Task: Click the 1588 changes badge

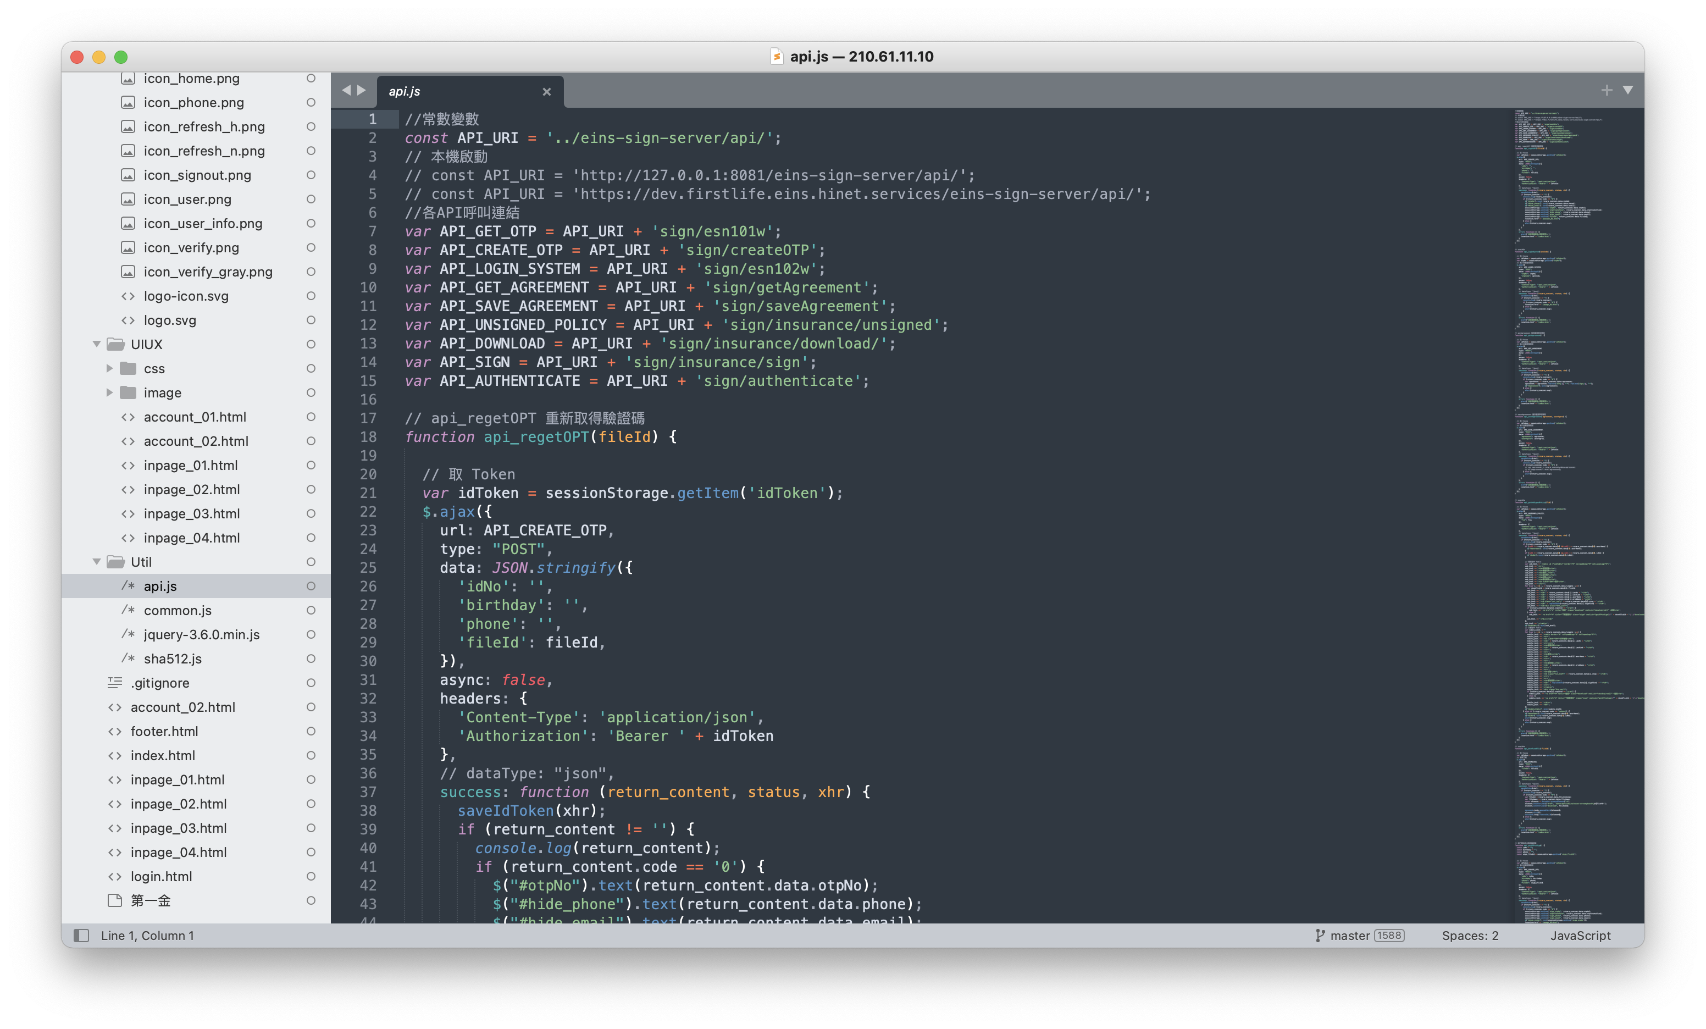Action: point(1389,936)
